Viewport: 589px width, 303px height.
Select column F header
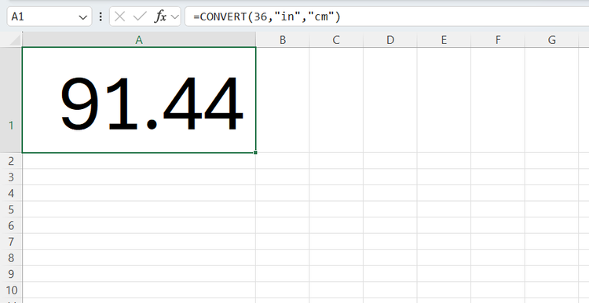[x=498, y=40]
